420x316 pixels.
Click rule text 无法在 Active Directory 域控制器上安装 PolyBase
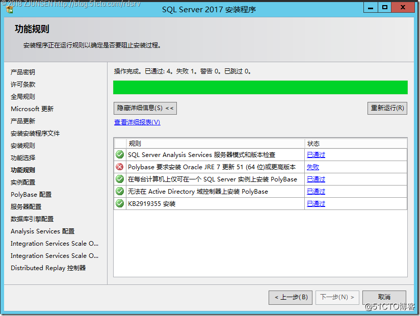pyautogui.click(x=198, y=192)
